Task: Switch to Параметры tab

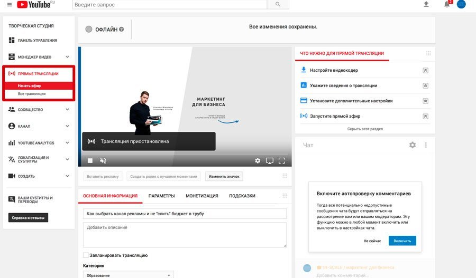Action: (161, 196)
